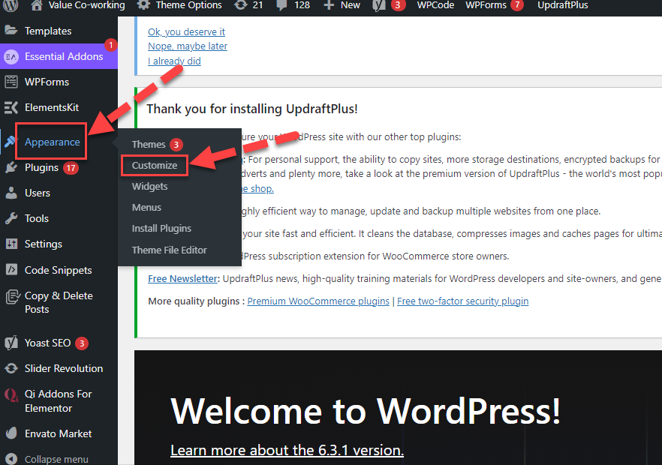
Task: Click the WordPress logo in admin bar
Action: tap(11, 4)
